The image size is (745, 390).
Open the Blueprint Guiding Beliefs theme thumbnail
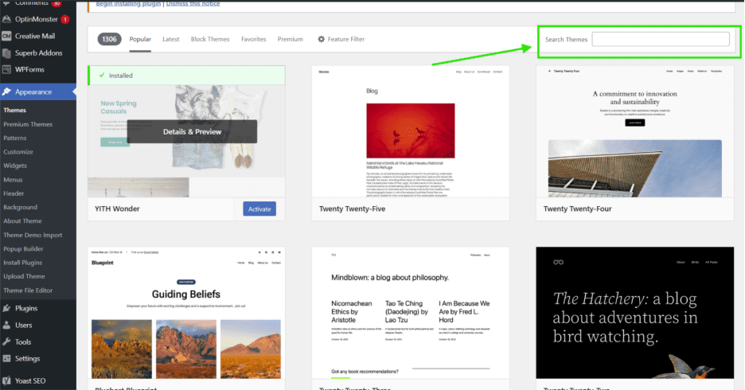pyautogui.click(x=186, y=313)
